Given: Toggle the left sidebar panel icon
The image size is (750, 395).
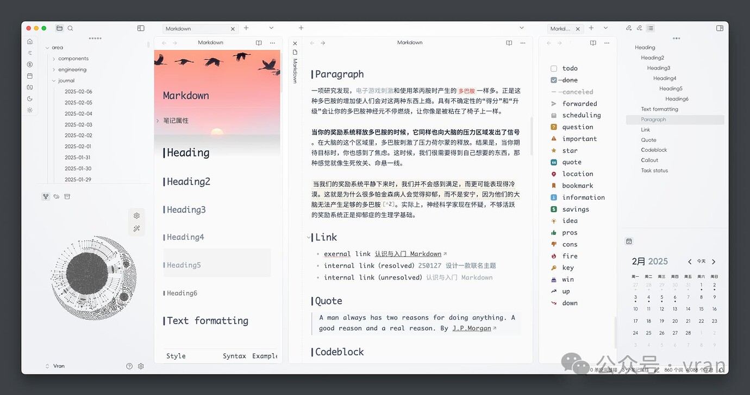Looking at the screenshot, I should (141, 28).
